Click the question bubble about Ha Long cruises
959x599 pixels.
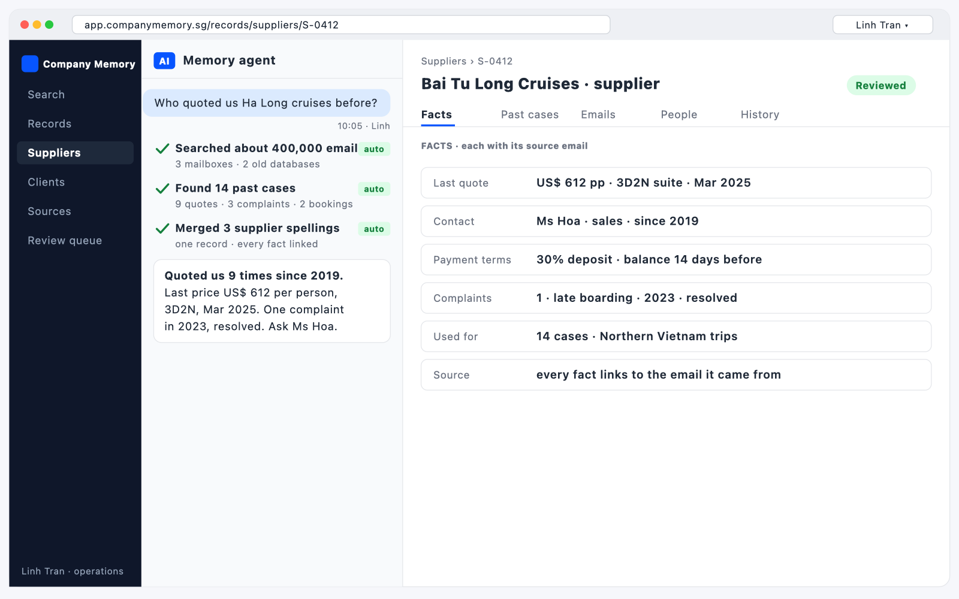click(x=266, y=103)
